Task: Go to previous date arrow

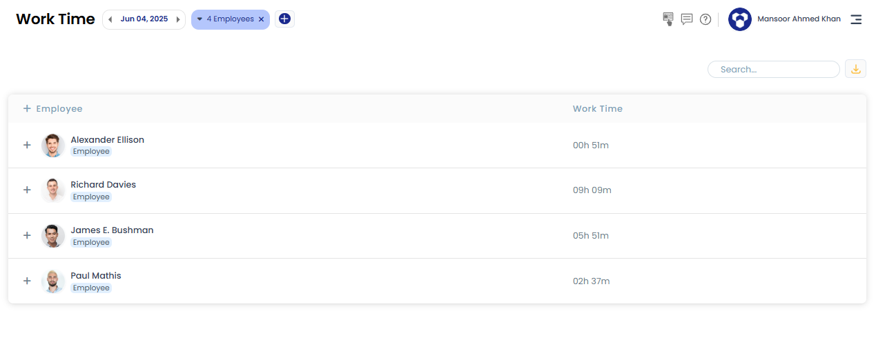Action: coord(110,19)
